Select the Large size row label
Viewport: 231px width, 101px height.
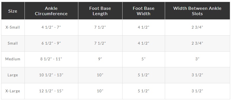[13, 75]
